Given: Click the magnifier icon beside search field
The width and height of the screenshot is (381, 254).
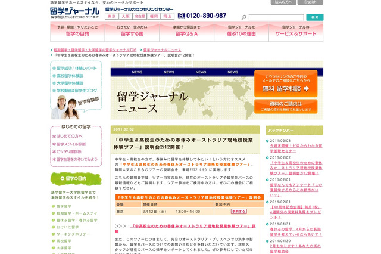Looking at the screenshot, I should pos(244,17).
